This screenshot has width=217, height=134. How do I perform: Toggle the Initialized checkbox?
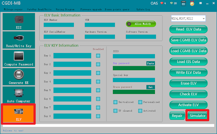click(x=115, y=102)
